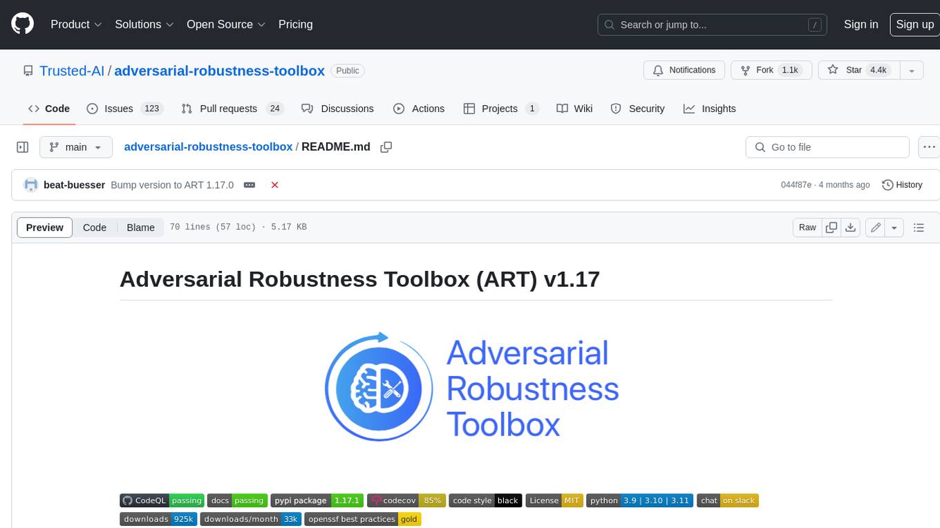Click the code style black badge
940x528 pixels.
pyautogui.click(x=485, y=500)
